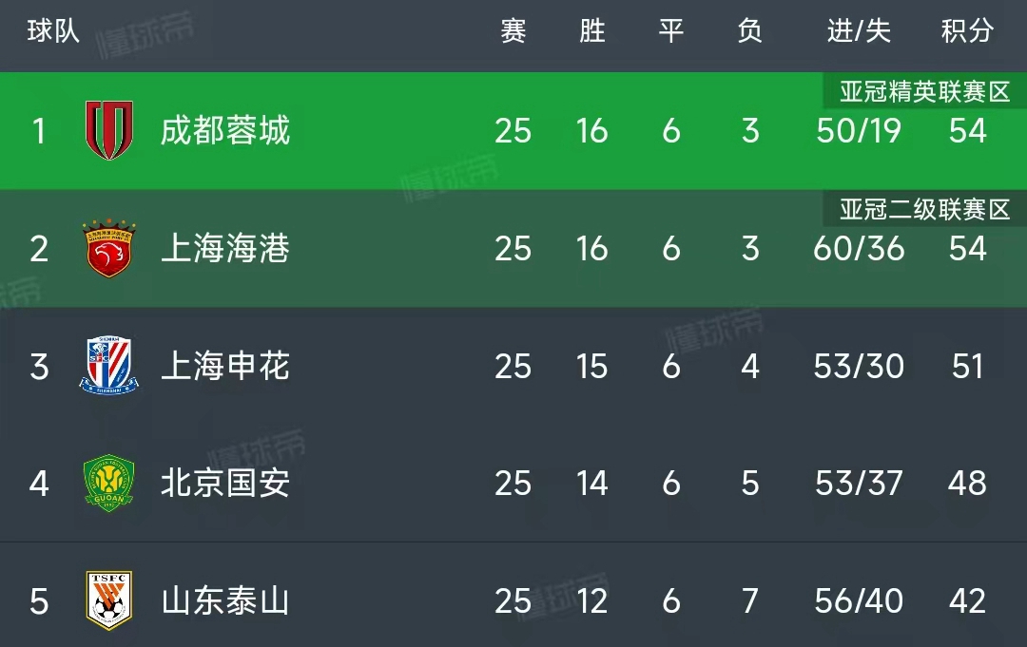Click the 平 draws column header
The image size is (1027, 647).
point(670,31)
